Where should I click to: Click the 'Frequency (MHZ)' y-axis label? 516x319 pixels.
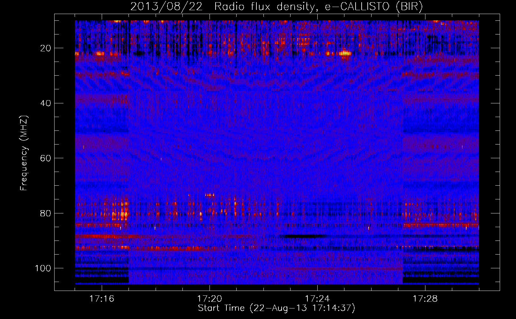24,153
